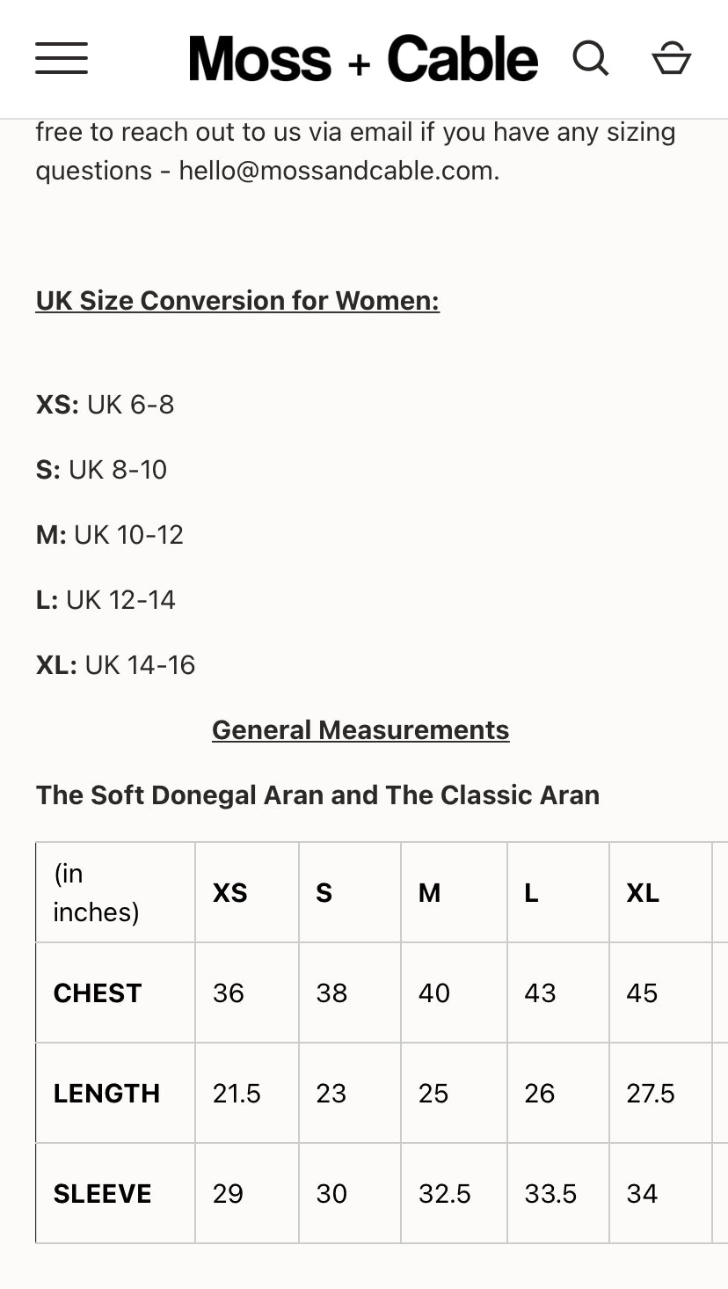Open the hamburger navigation menu

pyautogui.click(x=62, y=58)
